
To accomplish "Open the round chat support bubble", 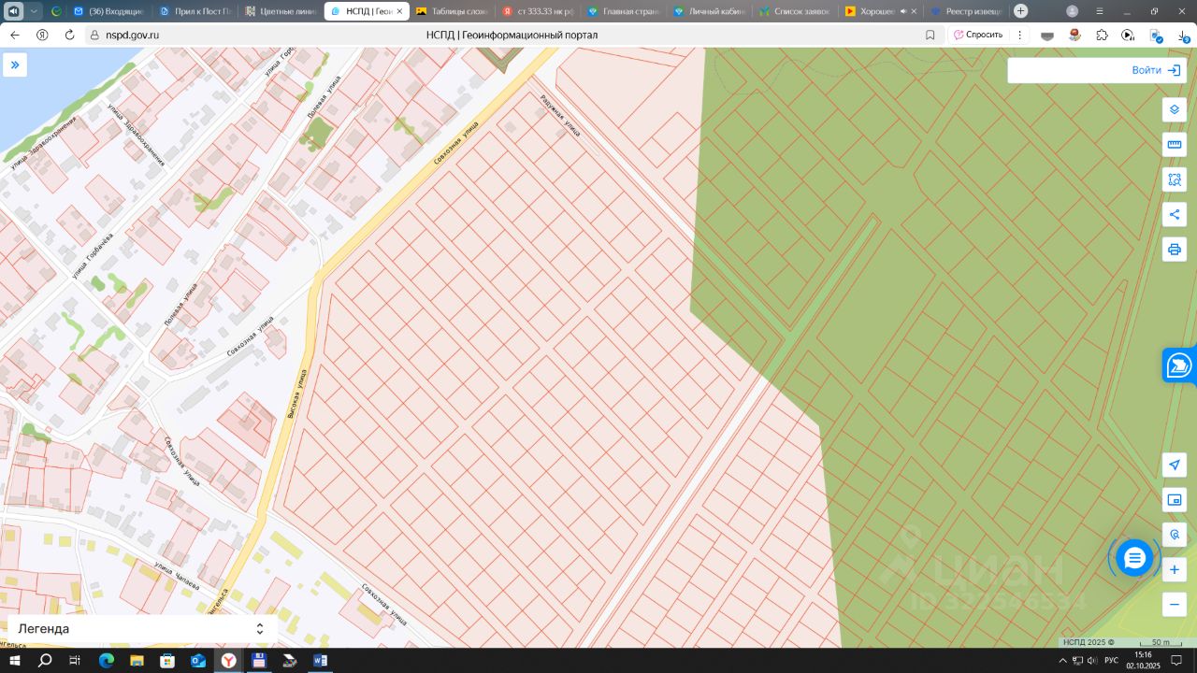I will point(1134,558).
